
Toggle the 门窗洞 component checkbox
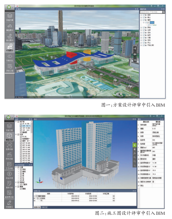click(x=21, y=184)
